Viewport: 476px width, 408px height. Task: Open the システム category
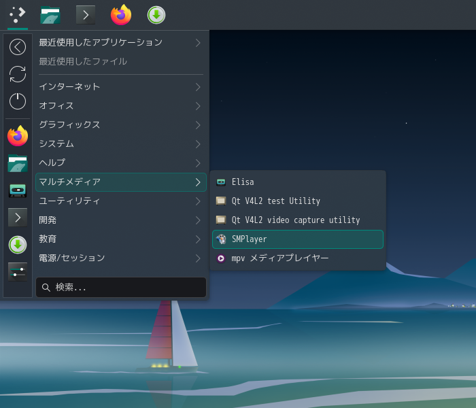pos(121,143)
